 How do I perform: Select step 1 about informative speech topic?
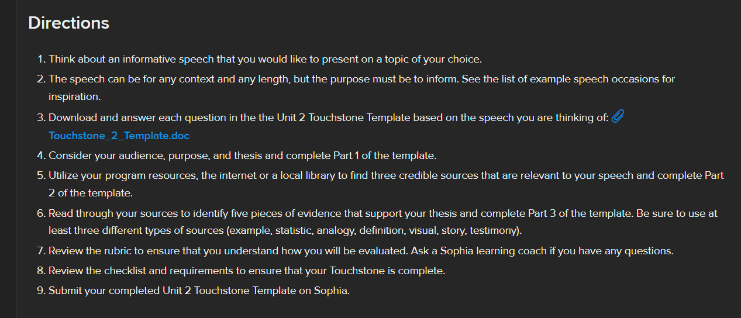coord(265,59)
